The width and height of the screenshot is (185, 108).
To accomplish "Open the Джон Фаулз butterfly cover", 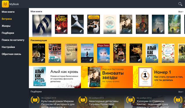I will click(55, 53).
